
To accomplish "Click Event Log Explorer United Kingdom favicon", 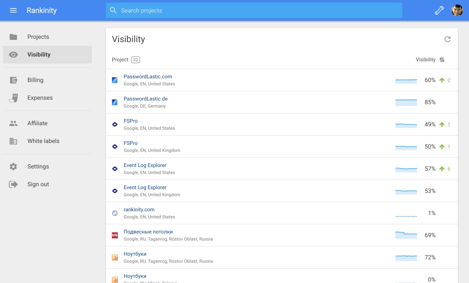I will tap(115, 191).
